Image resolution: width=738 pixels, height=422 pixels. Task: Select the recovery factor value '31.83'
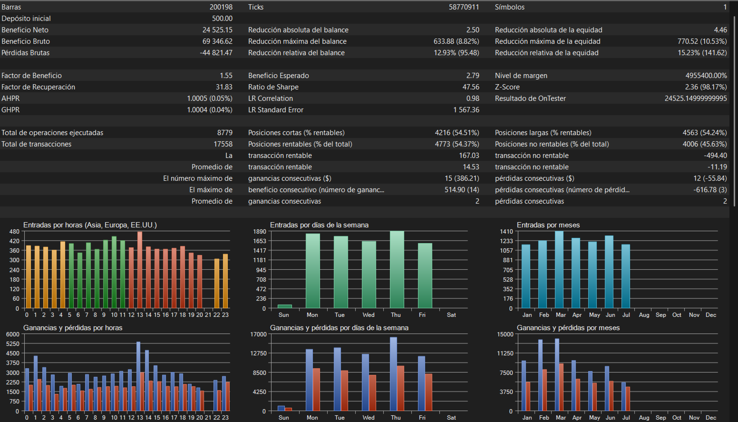224,87
